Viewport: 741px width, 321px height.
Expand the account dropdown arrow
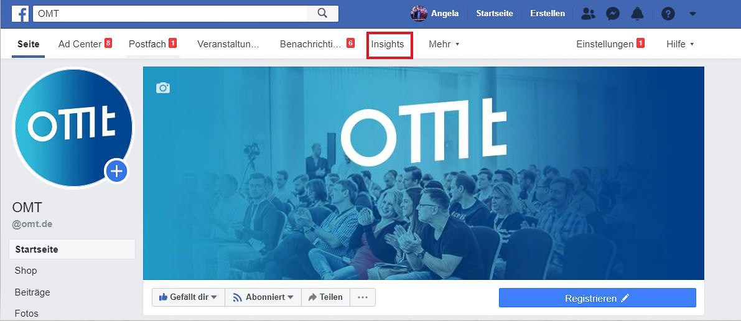coord(692,14)
